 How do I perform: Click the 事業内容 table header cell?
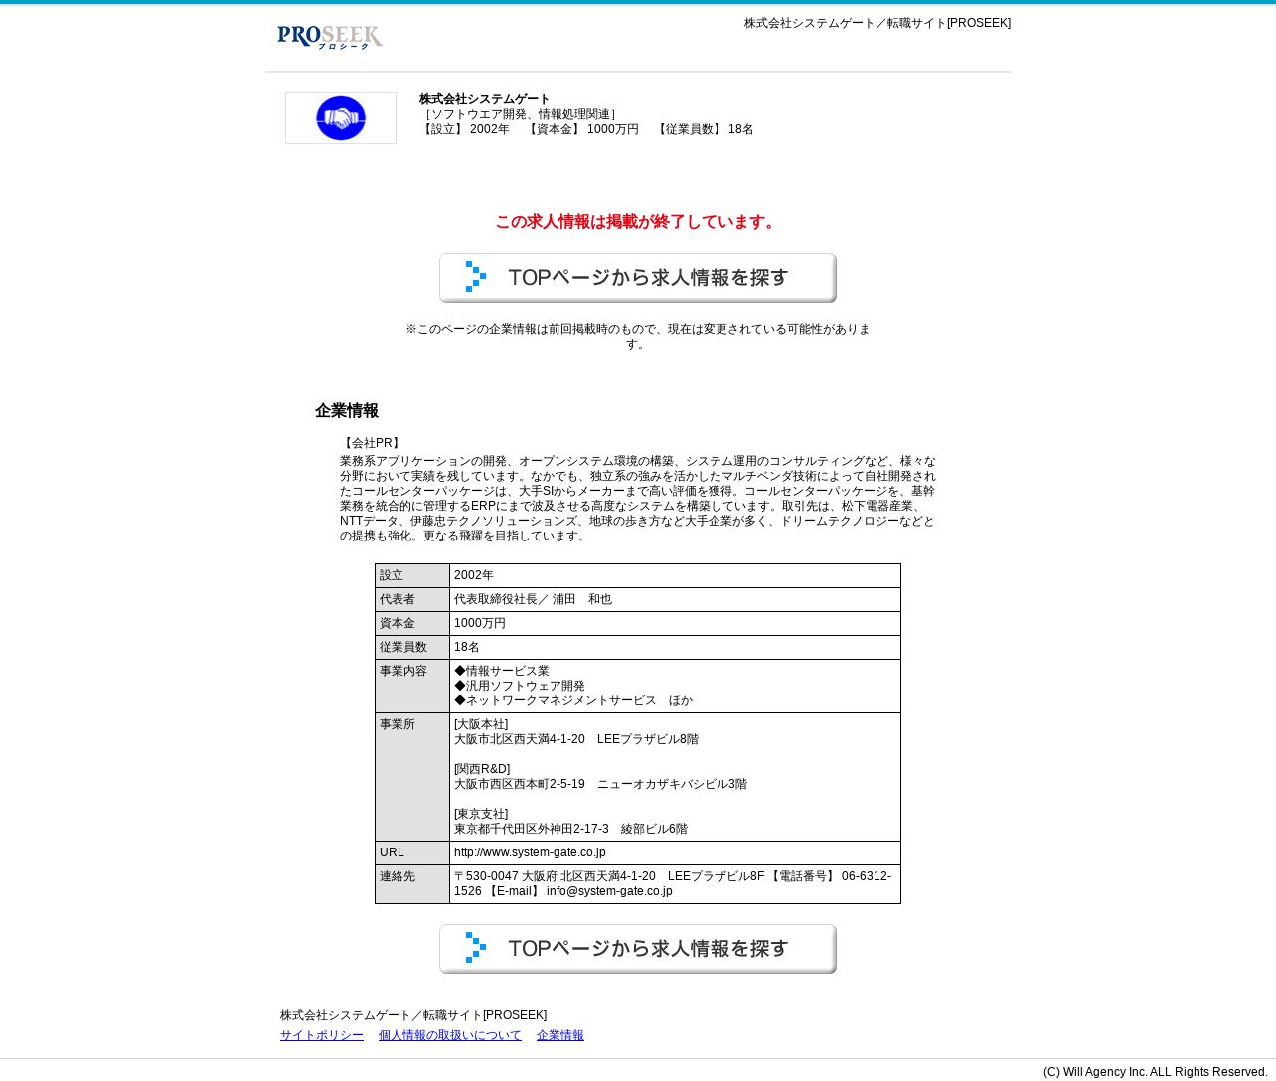pos(412,687)
